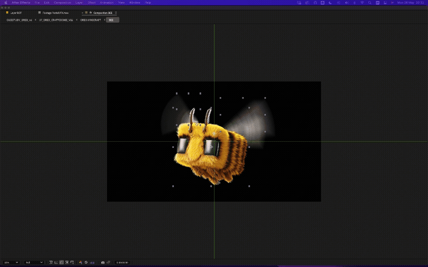Switch to the Layer ROT tab
This screenshot has height=267, width=428.
(16, 13)
